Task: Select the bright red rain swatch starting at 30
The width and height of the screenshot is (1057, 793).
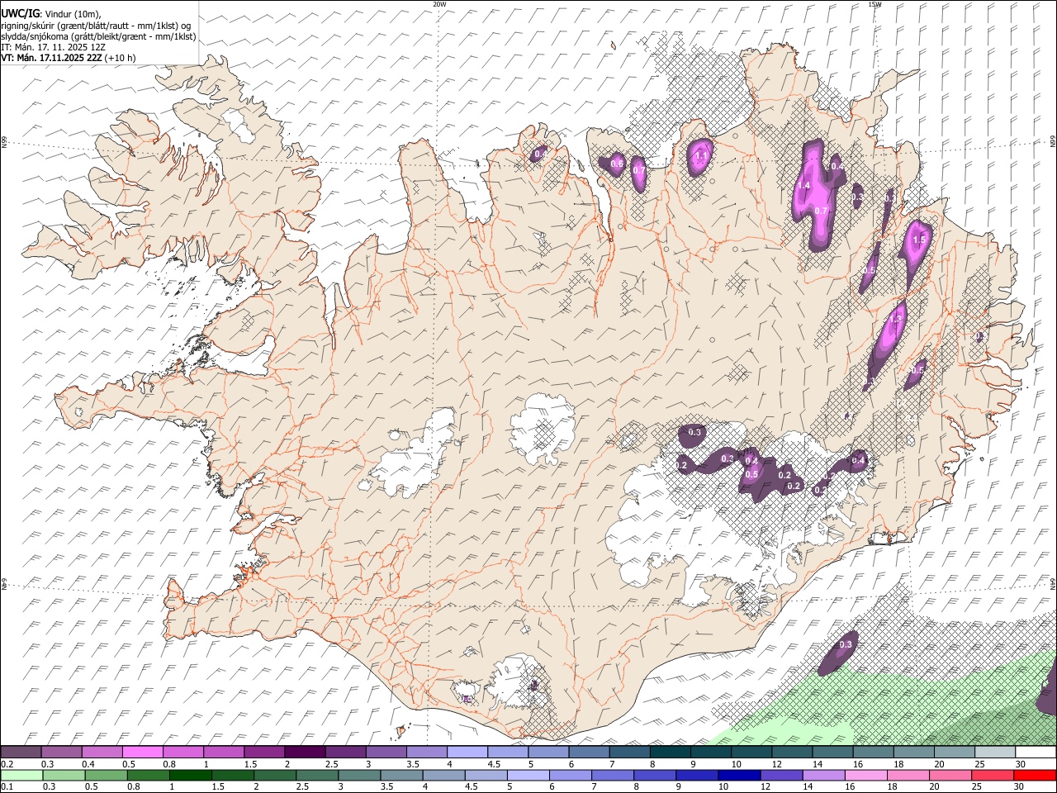Action: pyautogui.click(x=1036, y=776)
